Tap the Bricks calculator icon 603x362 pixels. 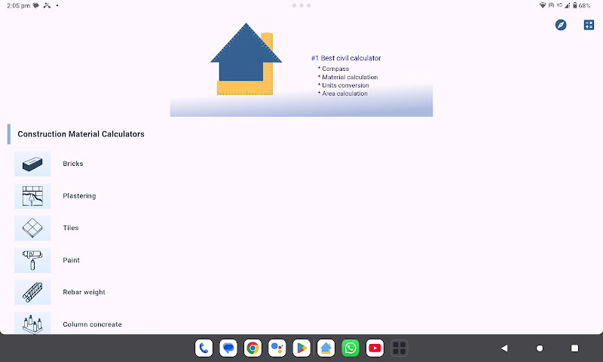click(x=32, y=164)
